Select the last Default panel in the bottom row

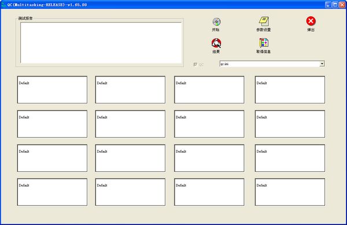coord(290,192)
